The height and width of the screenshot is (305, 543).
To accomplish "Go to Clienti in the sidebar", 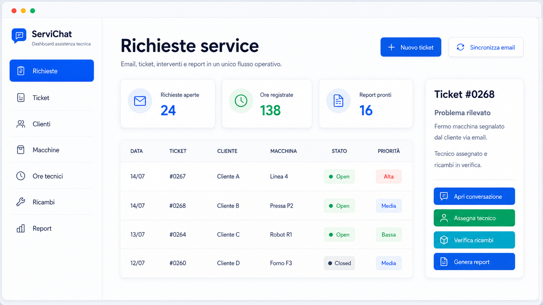I will 52,124.
